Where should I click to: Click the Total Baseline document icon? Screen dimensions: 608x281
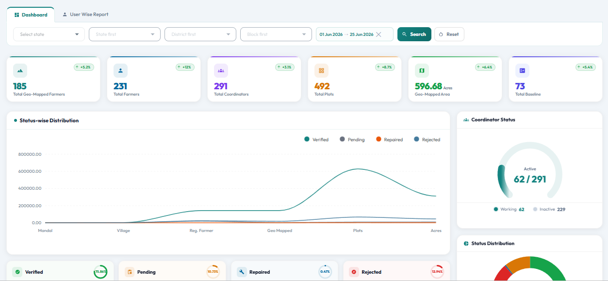coord(522,70)
